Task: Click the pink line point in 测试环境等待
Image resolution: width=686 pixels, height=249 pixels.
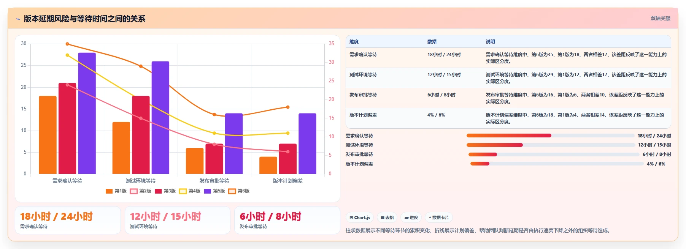Action: click(141, 118)
